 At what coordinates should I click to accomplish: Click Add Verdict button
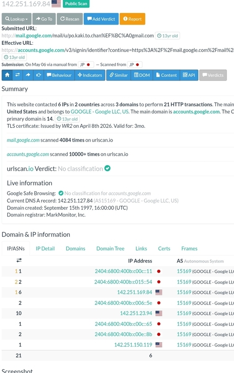click(101, 19)
